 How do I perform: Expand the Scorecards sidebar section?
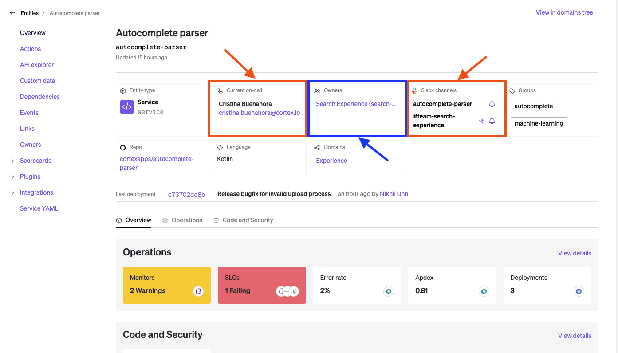[12, 161]
